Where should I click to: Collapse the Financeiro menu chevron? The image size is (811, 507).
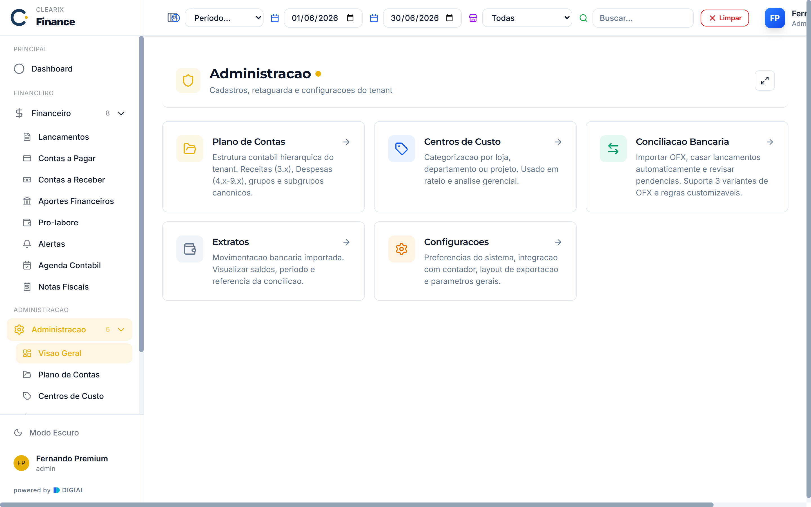(x=121, y=113)
